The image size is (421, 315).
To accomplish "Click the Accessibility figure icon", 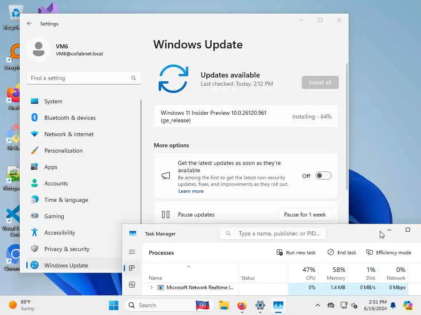I will 35,232.
